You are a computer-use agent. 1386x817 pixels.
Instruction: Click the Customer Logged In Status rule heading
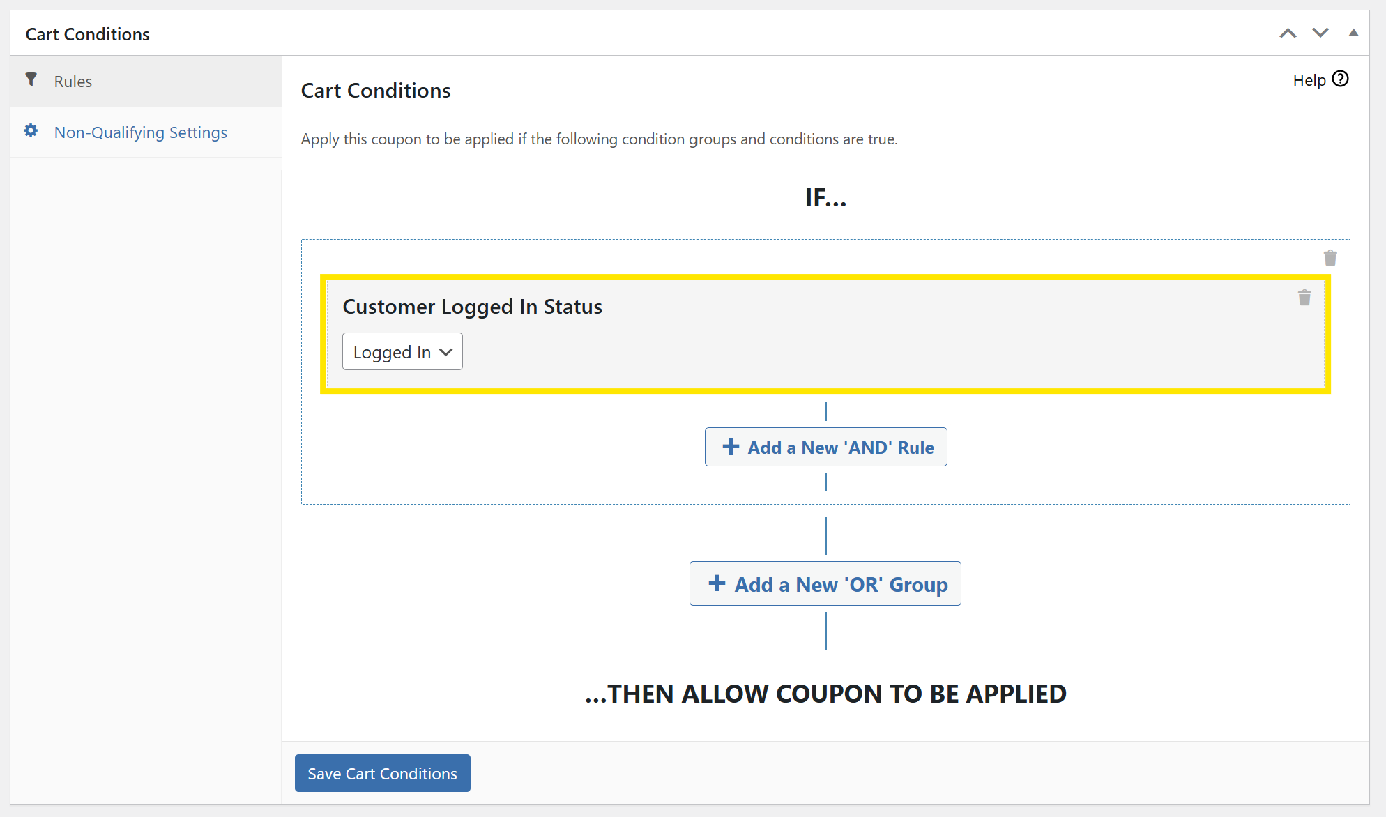[x=472, y=307]
